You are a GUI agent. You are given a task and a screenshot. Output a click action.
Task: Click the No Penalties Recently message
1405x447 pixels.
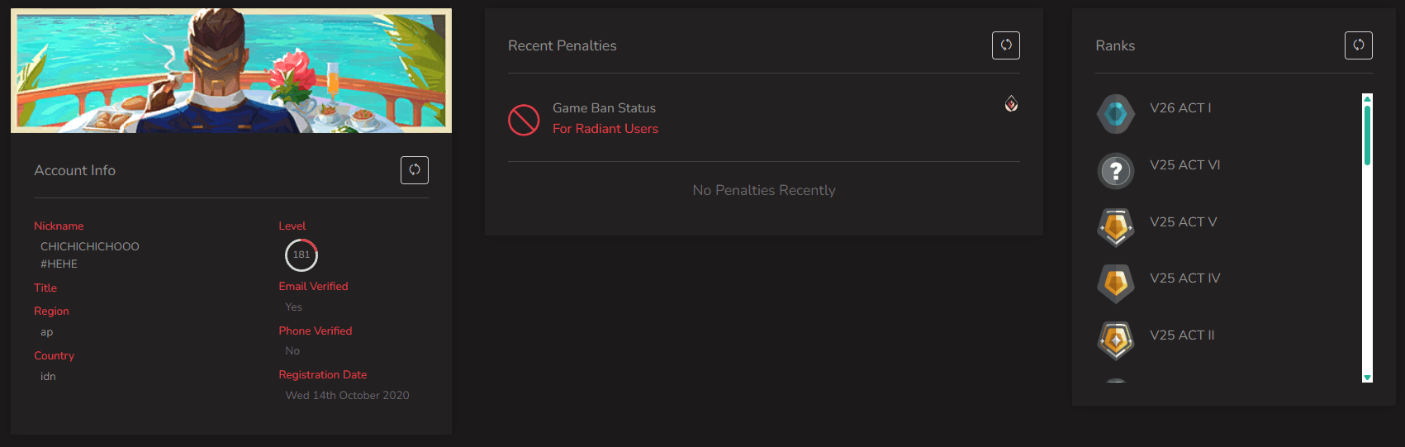tap(764, 190)
